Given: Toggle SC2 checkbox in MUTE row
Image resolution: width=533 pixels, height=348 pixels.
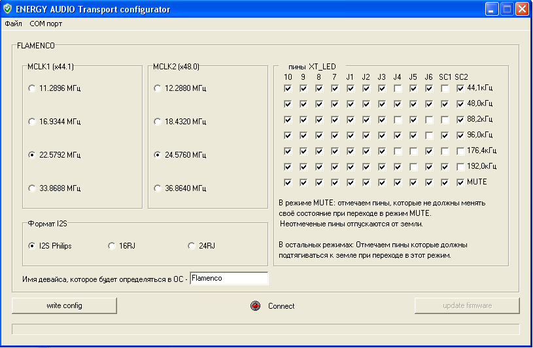Looking at the screenshot, I should pyautogui.click(x=460, y=183).
